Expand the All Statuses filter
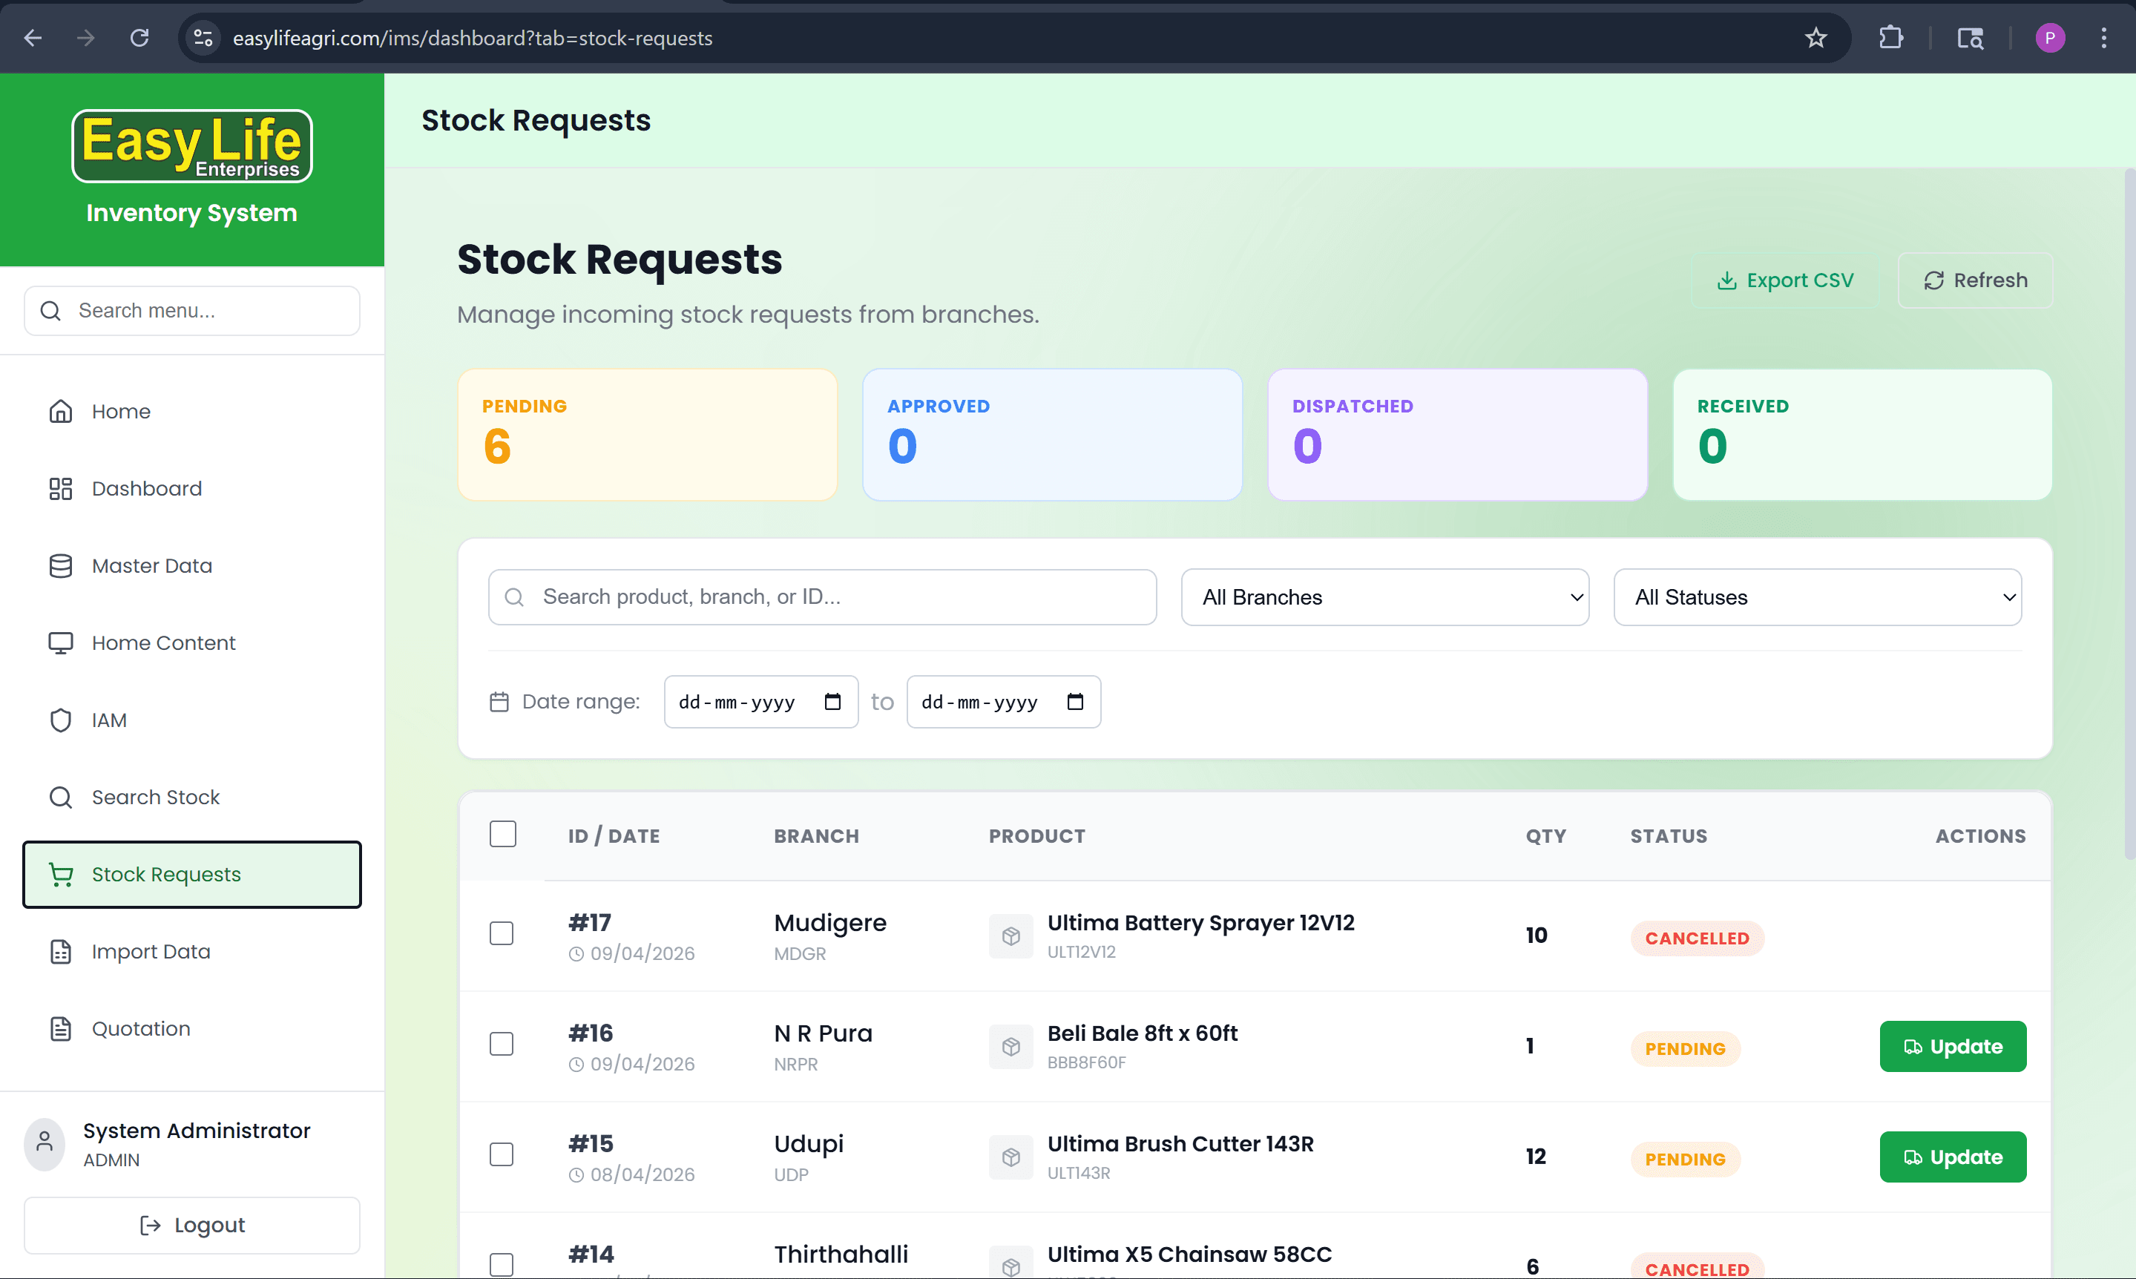This screenshot has height=1279, width=2136. coord(1817,596)
